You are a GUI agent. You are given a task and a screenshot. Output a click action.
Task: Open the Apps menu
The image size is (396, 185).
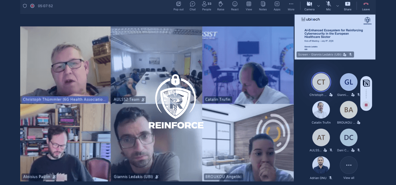click(x=277, y=6)
